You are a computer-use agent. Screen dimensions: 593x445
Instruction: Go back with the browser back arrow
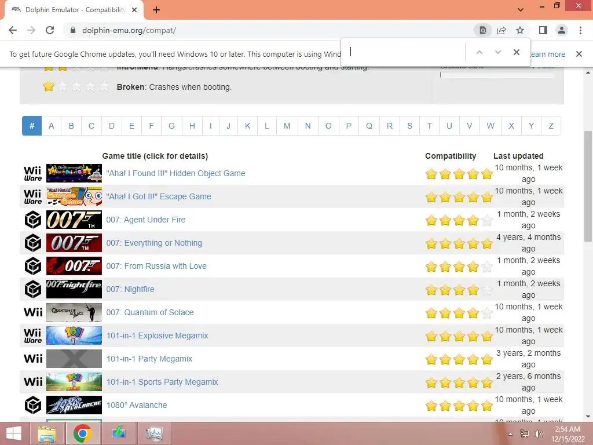click(x=13, y=30)
